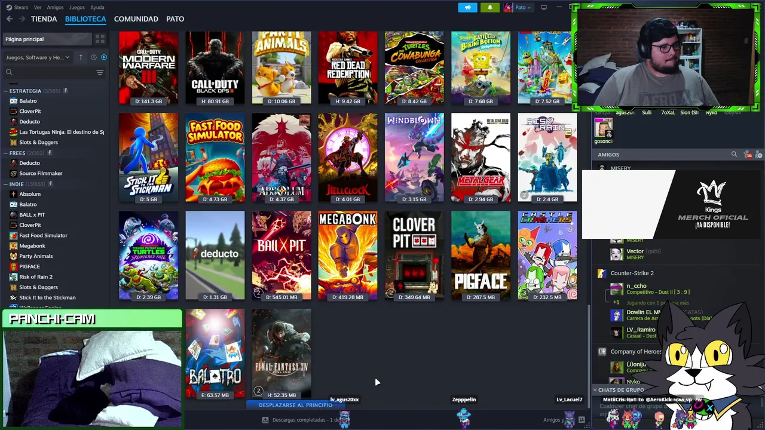Screen dimensions: 765x430
Task: Select PIGFACE in the sidebar
Action: [x=29, y=266]
